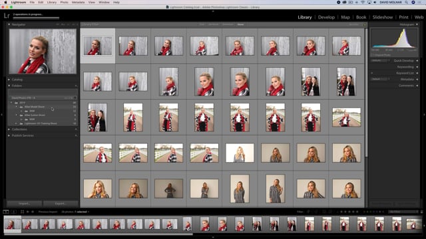Collapse the Navigator panel
The height and width of the screenshot is (239, 426).
click(9, 25)
